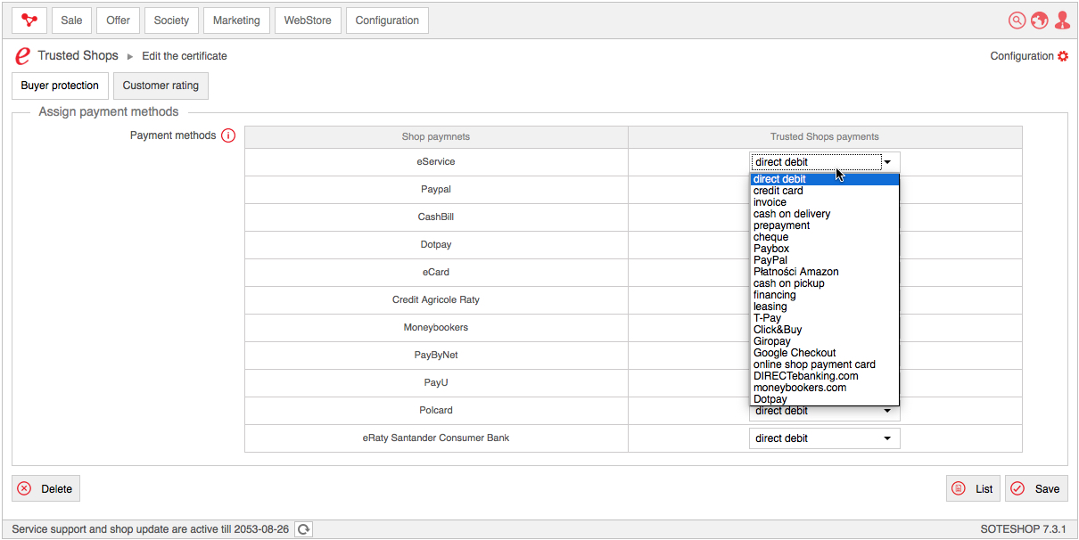The height and width of the screenshot is (540, 1079).
Task: Select Google Checkout option
Action: [x=825, y=353]
